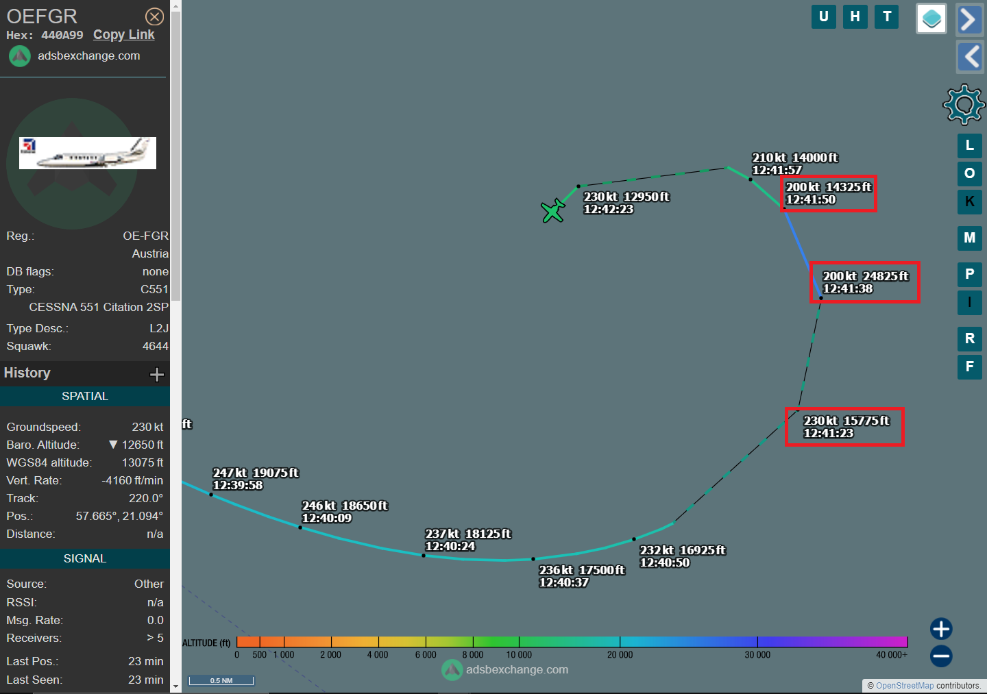Toggle the I map option button
987x694 pixels.
pyautogui.click(x=970, y=302)
